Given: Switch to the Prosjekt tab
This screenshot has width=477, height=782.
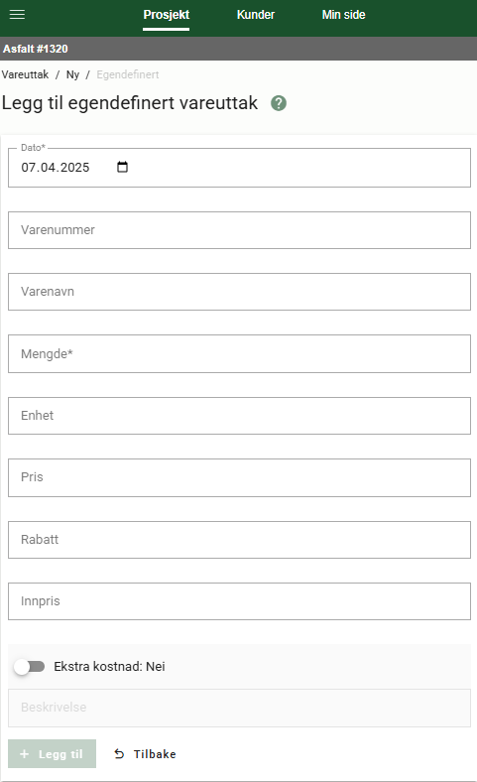Looking at the screenshot, I should (x=166, y=15).
